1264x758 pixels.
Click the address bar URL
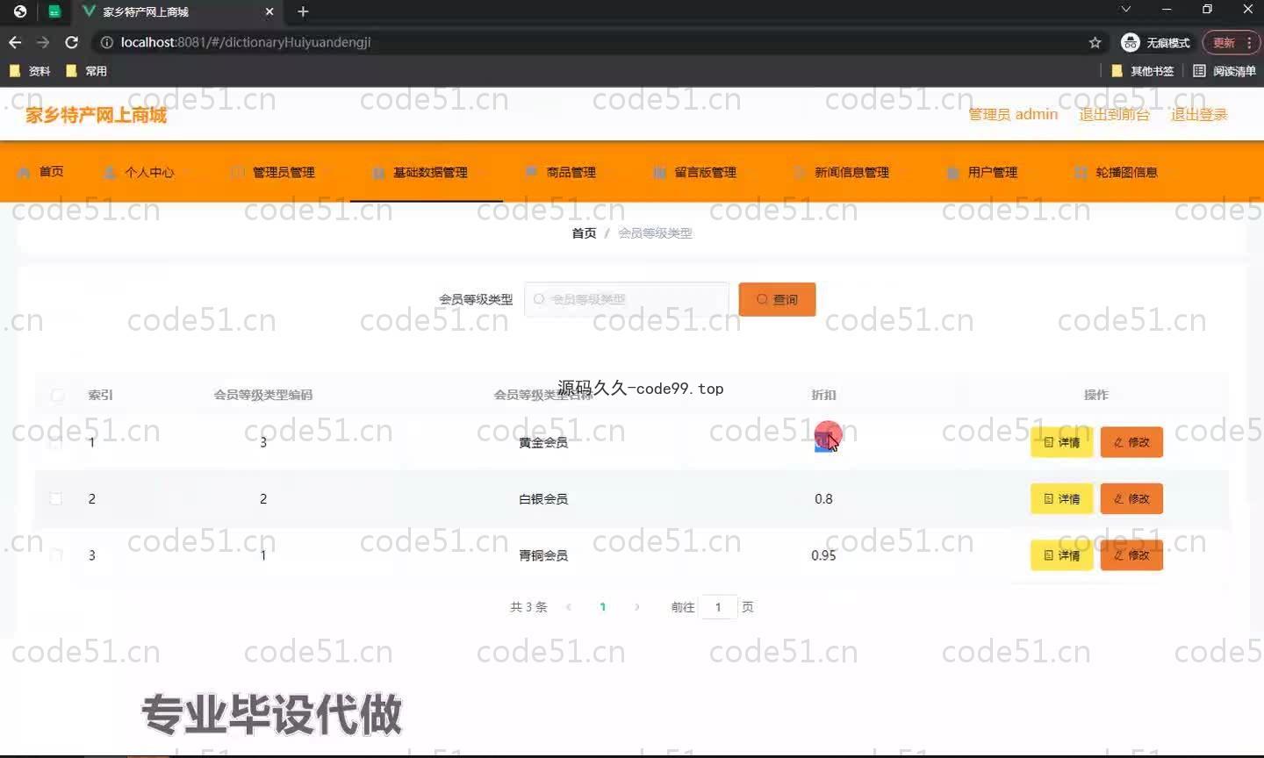[x=246, y=42]
